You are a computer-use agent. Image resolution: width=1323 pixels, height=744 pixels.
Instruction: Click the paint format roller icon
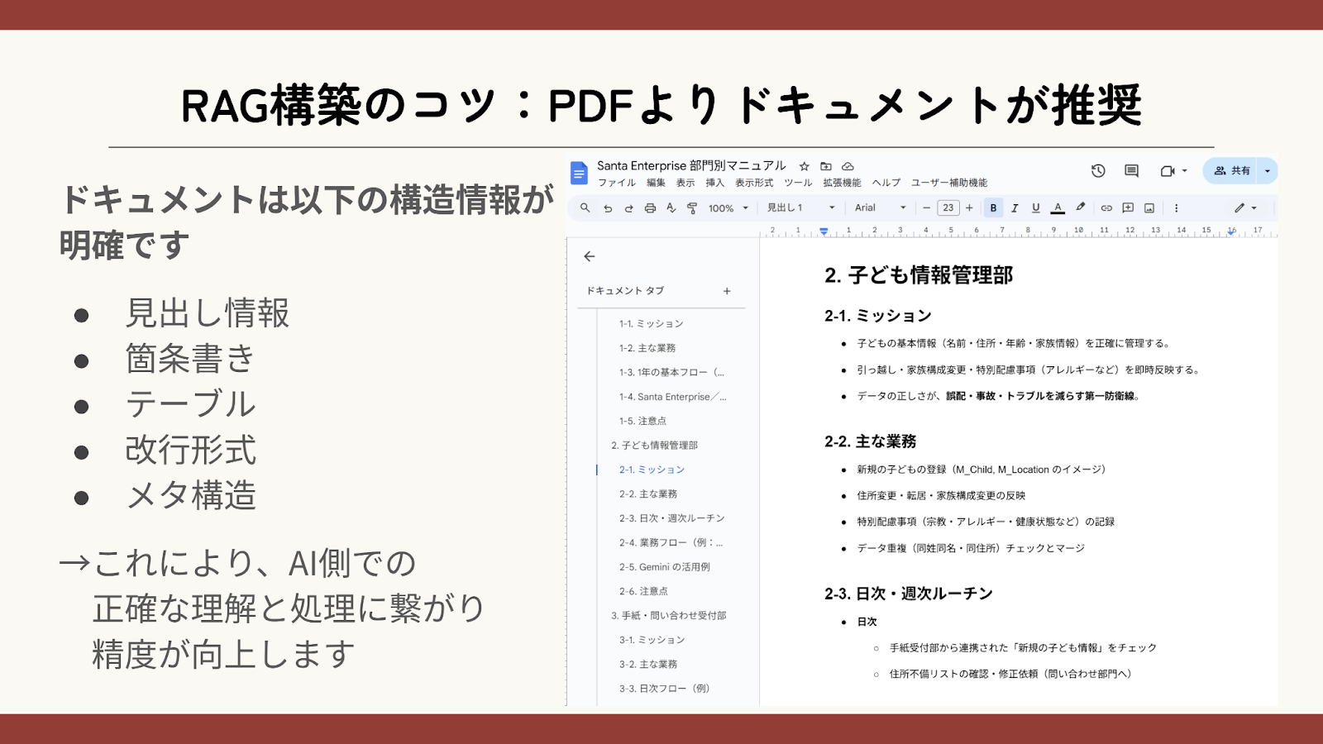click(692, 208)
